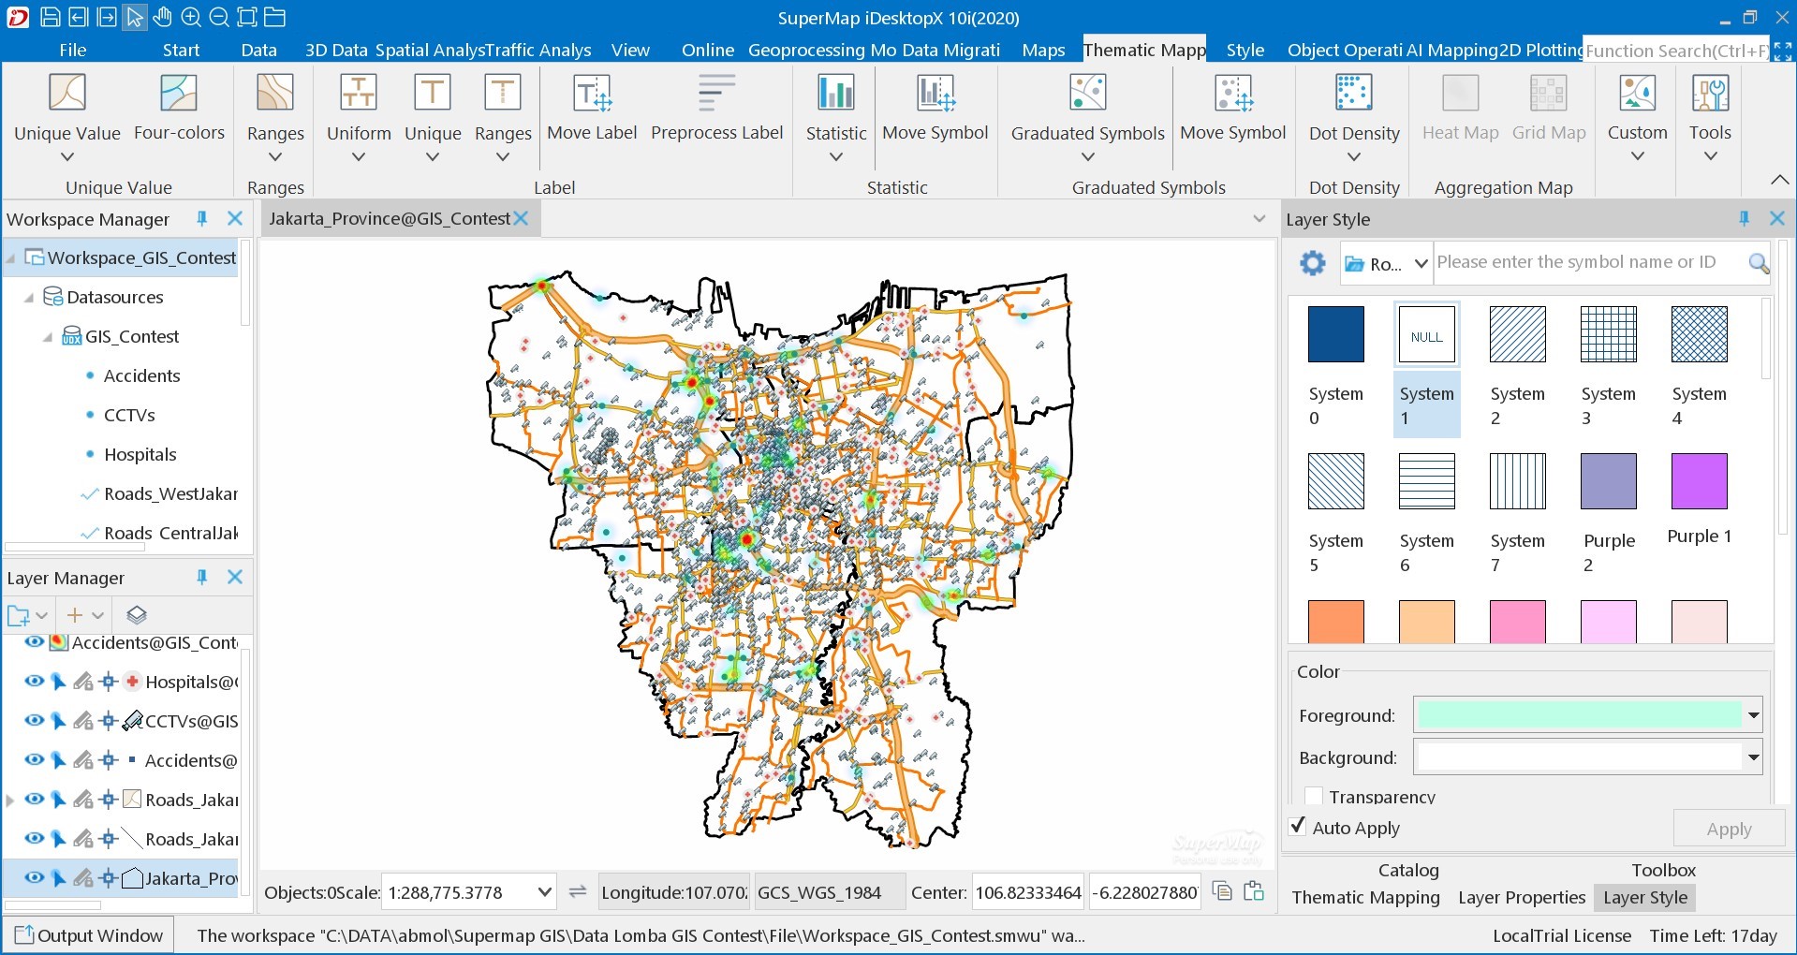Collapse the GIS_Contest datasource node

point(47,336)
